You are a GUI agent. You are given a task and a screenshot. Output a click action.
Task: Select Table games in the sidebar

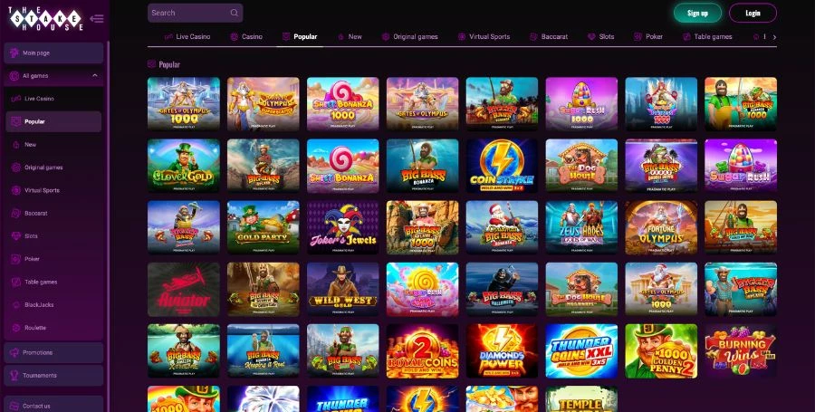[53, 283]
